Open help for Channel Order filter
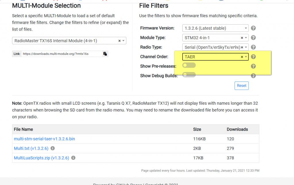The image size is (294, 185). (x=253, y=57)
